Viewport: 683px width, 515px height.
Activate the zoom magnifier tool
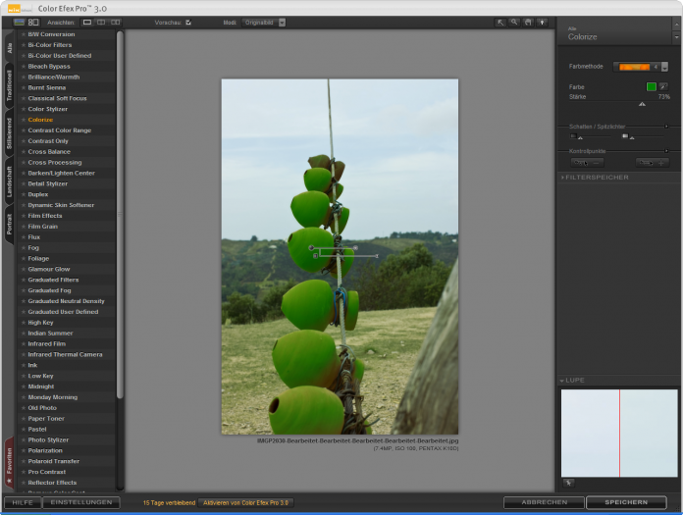(x=513, y=22)
